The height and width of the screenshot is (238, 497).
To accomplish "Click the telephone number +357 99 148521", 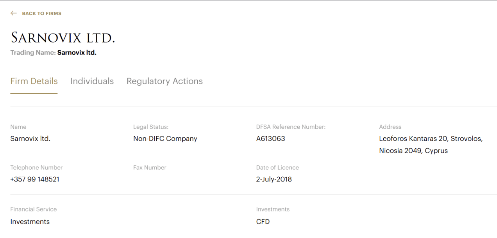I will pos(35,179).
